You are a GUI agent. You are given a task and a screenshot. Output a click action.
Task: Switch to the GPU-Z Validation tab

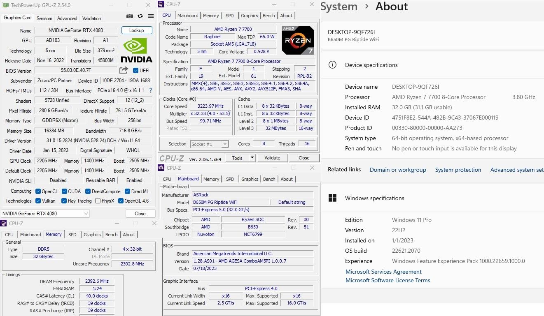click(91, 18)
